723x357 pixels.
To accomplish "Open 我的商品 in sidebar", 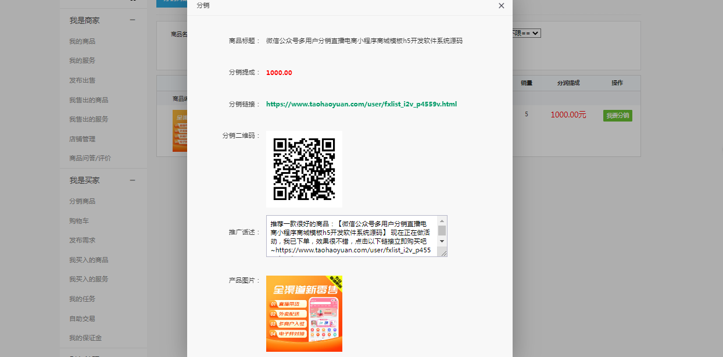I will click(82, 41).
